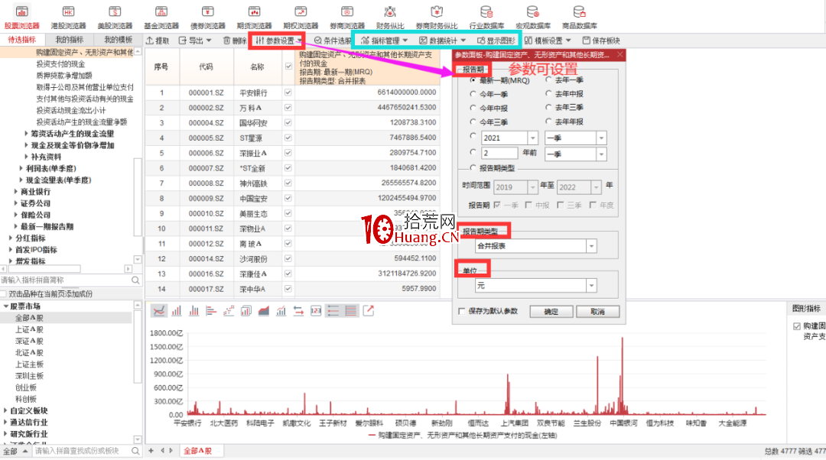Select the horizontal bar chart icon

(x=211, y=311)
